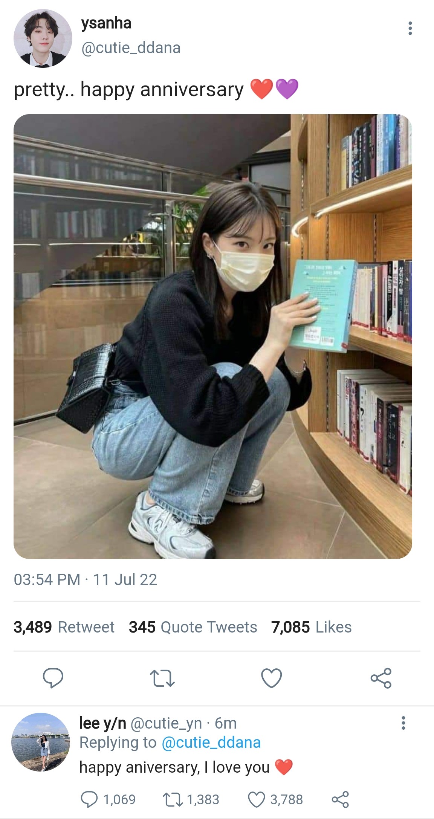
Task: Like lee y/n's reply showing 3,788
Action: (257, 799)
